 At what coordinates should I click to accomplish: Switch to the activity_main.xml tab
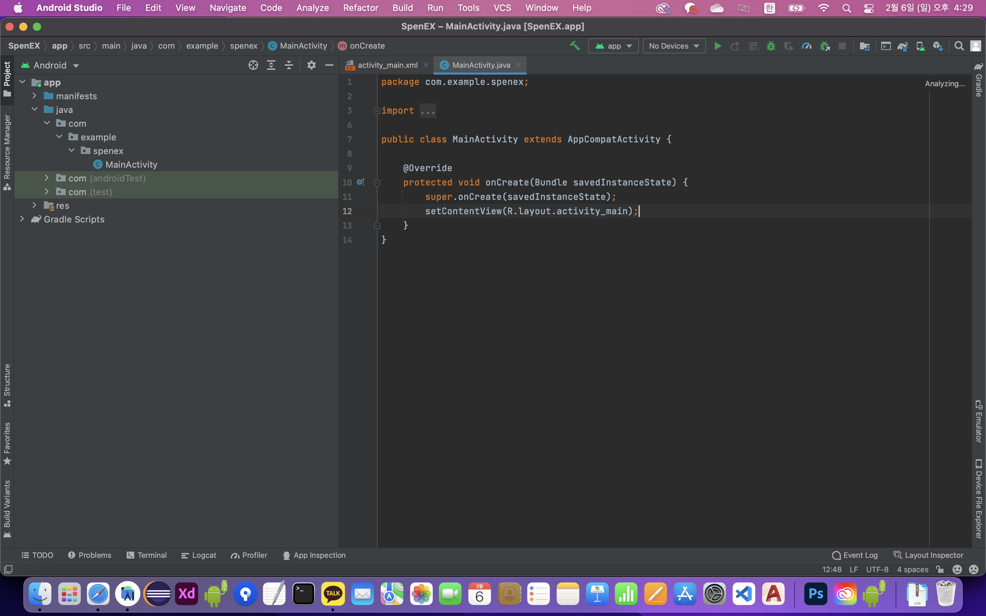387,65
